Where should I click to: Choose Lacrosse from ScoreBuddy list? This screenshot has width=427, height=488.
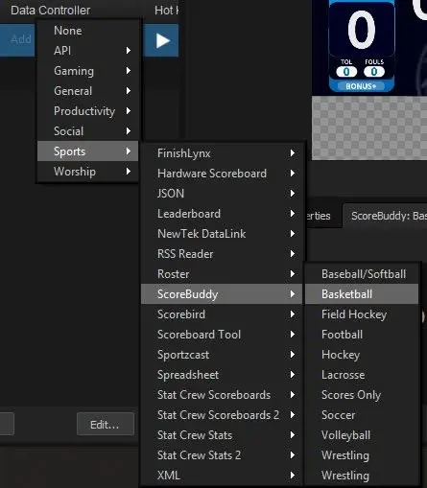click(x=362, y=375)
